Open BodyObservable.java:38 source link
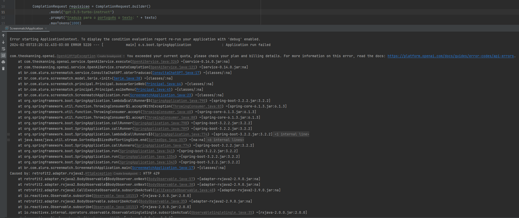 click(171, 184)
